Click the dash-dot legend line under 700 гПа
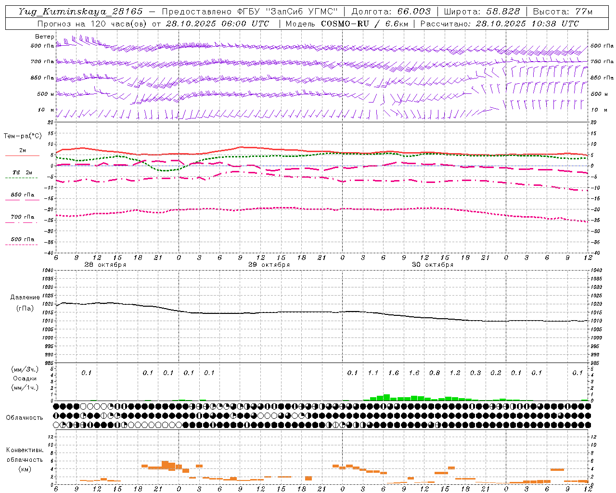 point(21,222)
